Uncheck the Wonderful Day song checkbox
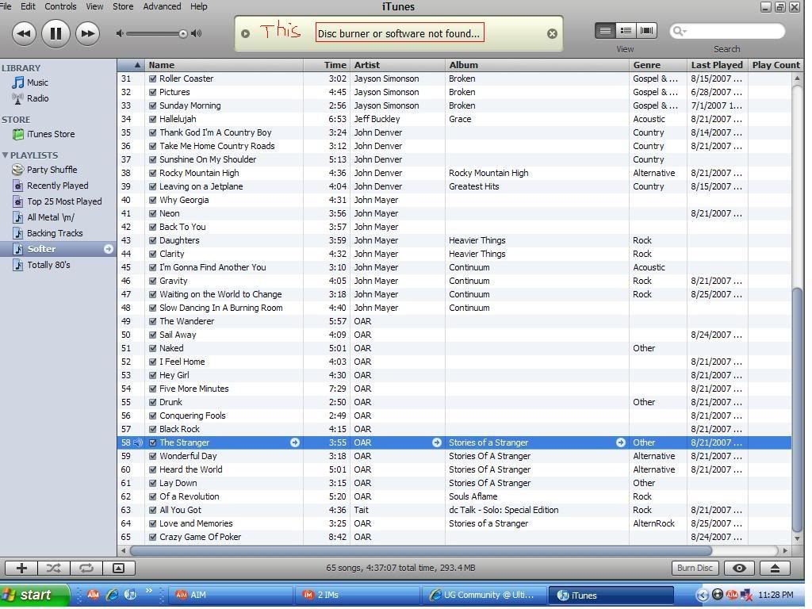Viewport: 812px width, 609px height. point(153,456)
